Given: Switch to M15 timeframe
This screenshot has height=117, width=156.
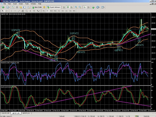Looking at the screenshot, I should (51, 11).
